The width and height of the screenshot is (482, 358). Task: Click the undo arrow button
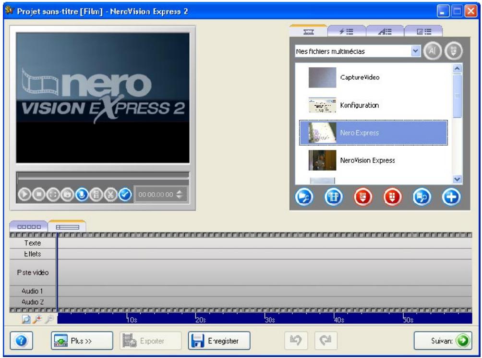[x=296, y=341]
